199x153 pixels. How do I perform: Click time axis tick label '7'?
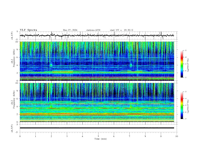click(130, 136)
